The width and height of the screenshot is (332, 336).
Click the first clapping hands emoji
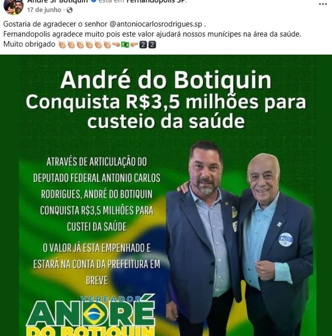coord(63,45)
